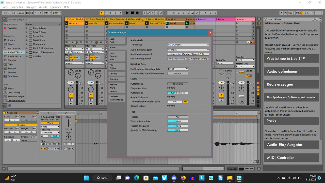Image resolution: width=325 pixels, height=183 pixels.
Task: Launch the akkorde clip play icon
Action: point(67,23)
